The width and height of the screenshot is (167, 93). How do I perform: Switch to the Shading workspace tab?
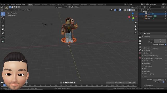pyautogui.click(x=69, y=5)
